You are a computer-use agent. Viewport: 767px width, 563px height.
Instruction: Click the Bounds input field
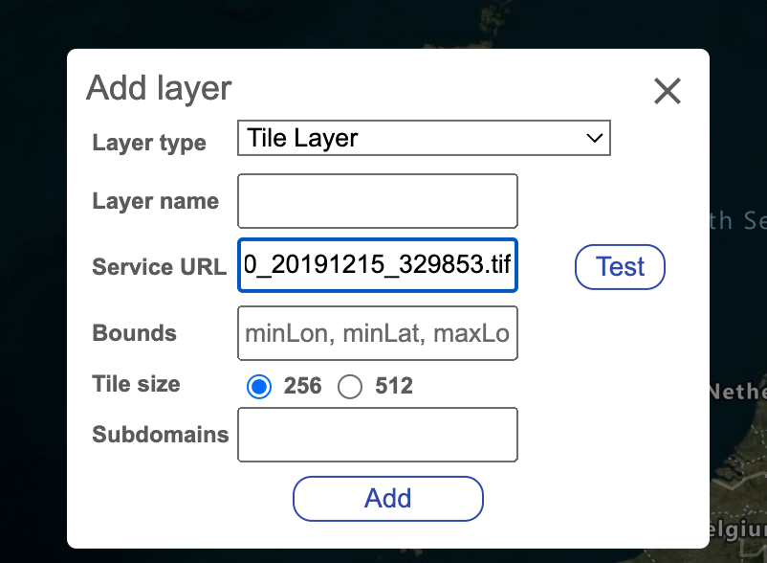(x=378, y=333)
